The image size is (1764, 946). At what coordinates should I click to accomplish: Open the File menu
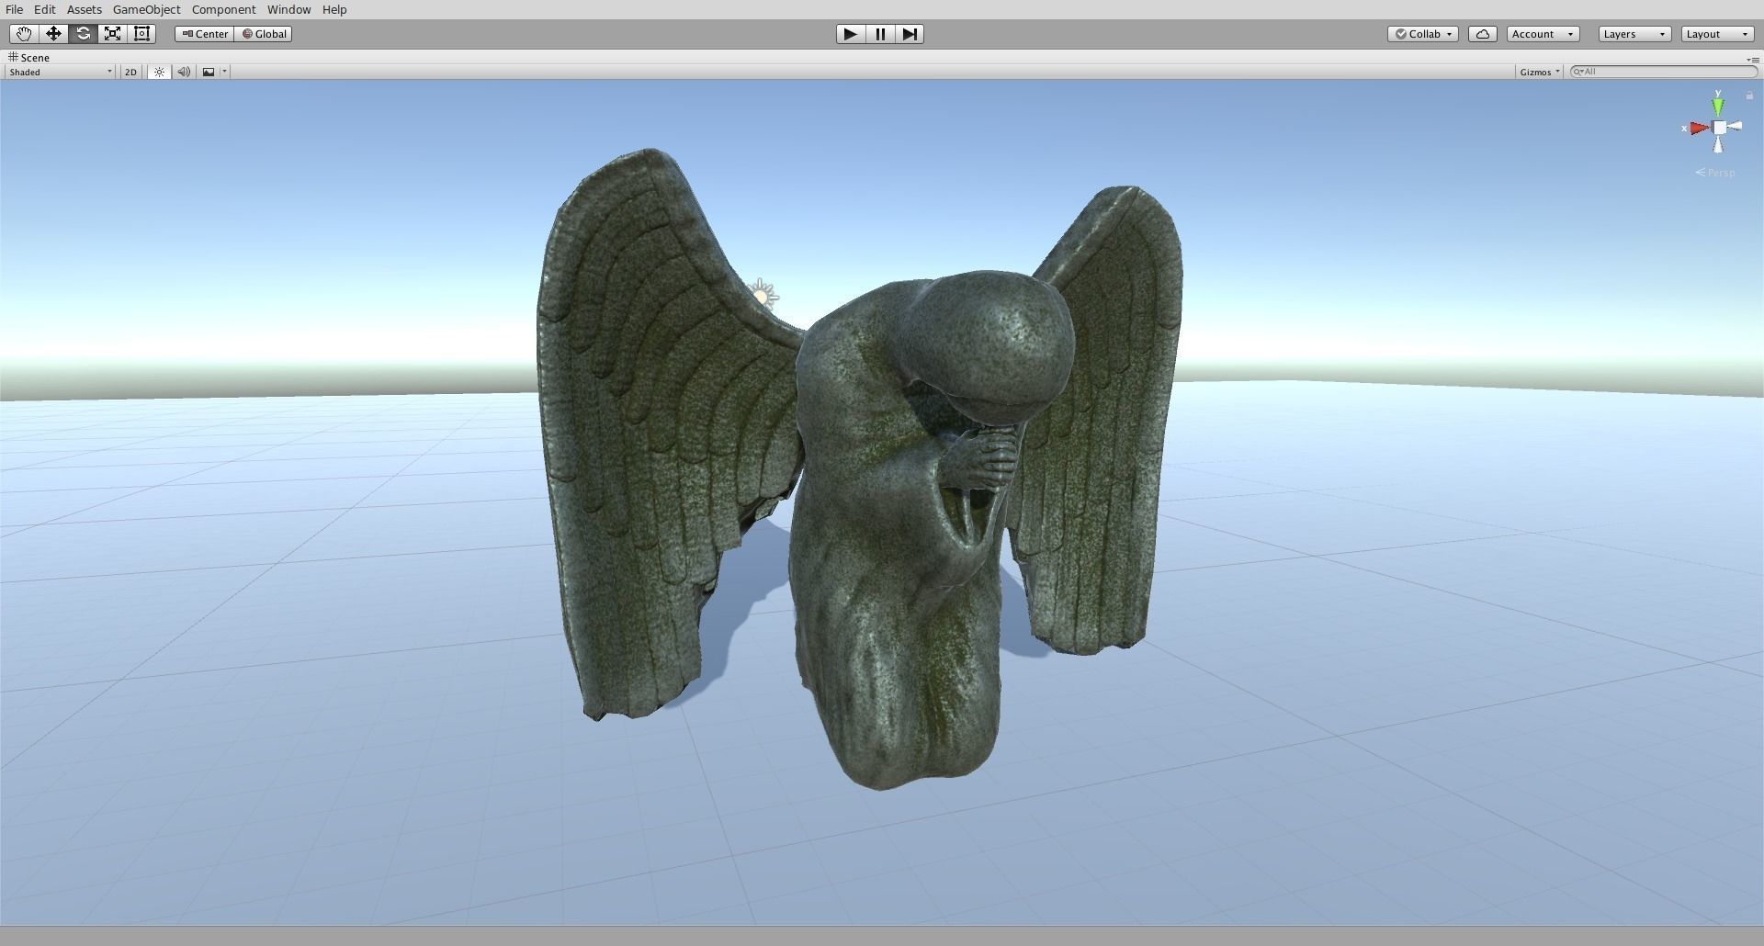(x=15, y=9)
